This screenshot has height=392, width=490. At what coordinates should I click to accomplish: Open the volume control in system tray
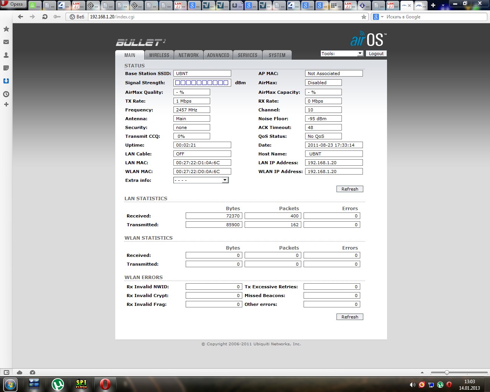[x=412, y=385]
